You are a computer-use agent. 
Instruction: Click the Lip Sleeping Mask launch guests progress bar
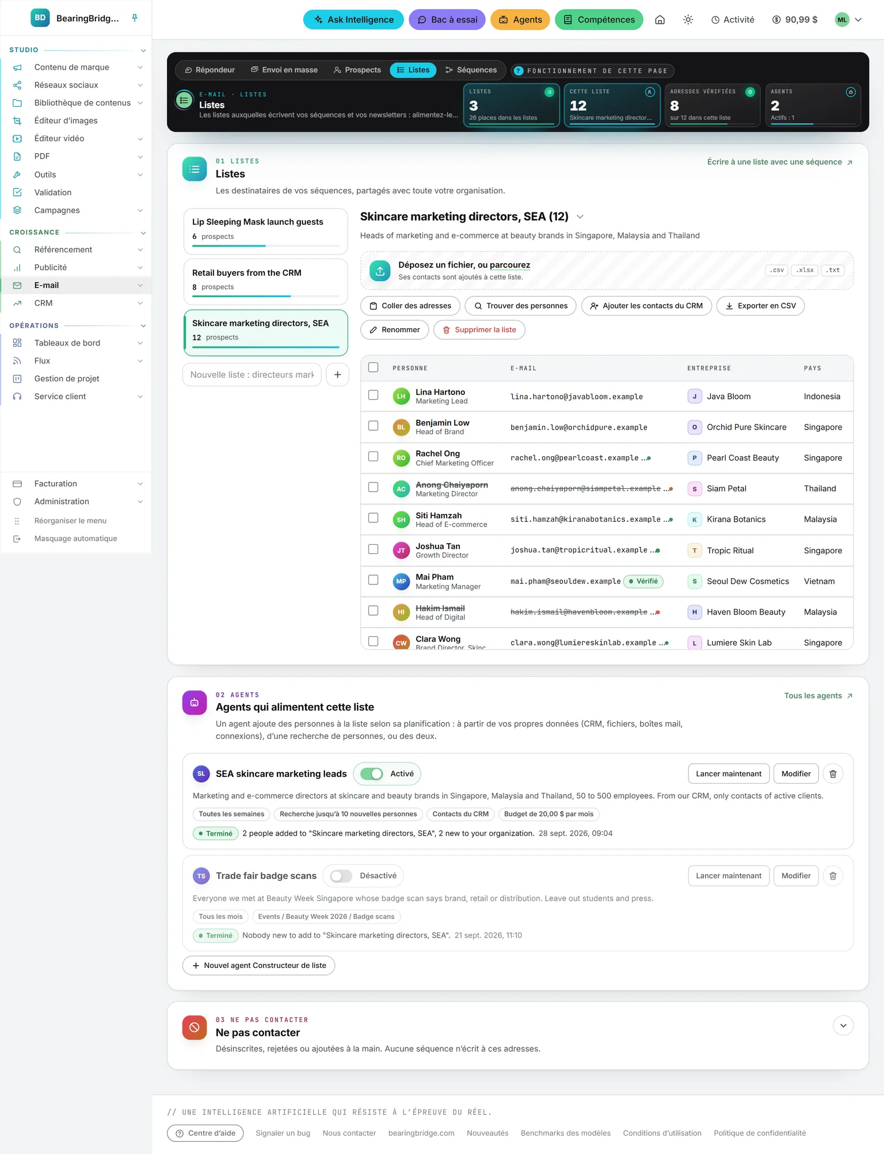pos(266,246)
